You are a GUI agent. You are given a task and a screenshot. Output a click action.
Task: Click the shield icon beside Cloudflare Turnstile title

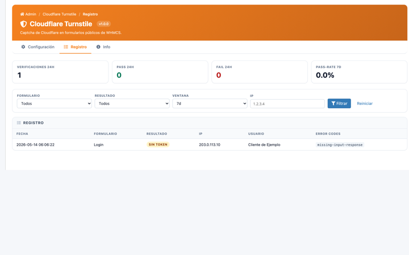tap(23, 24)
